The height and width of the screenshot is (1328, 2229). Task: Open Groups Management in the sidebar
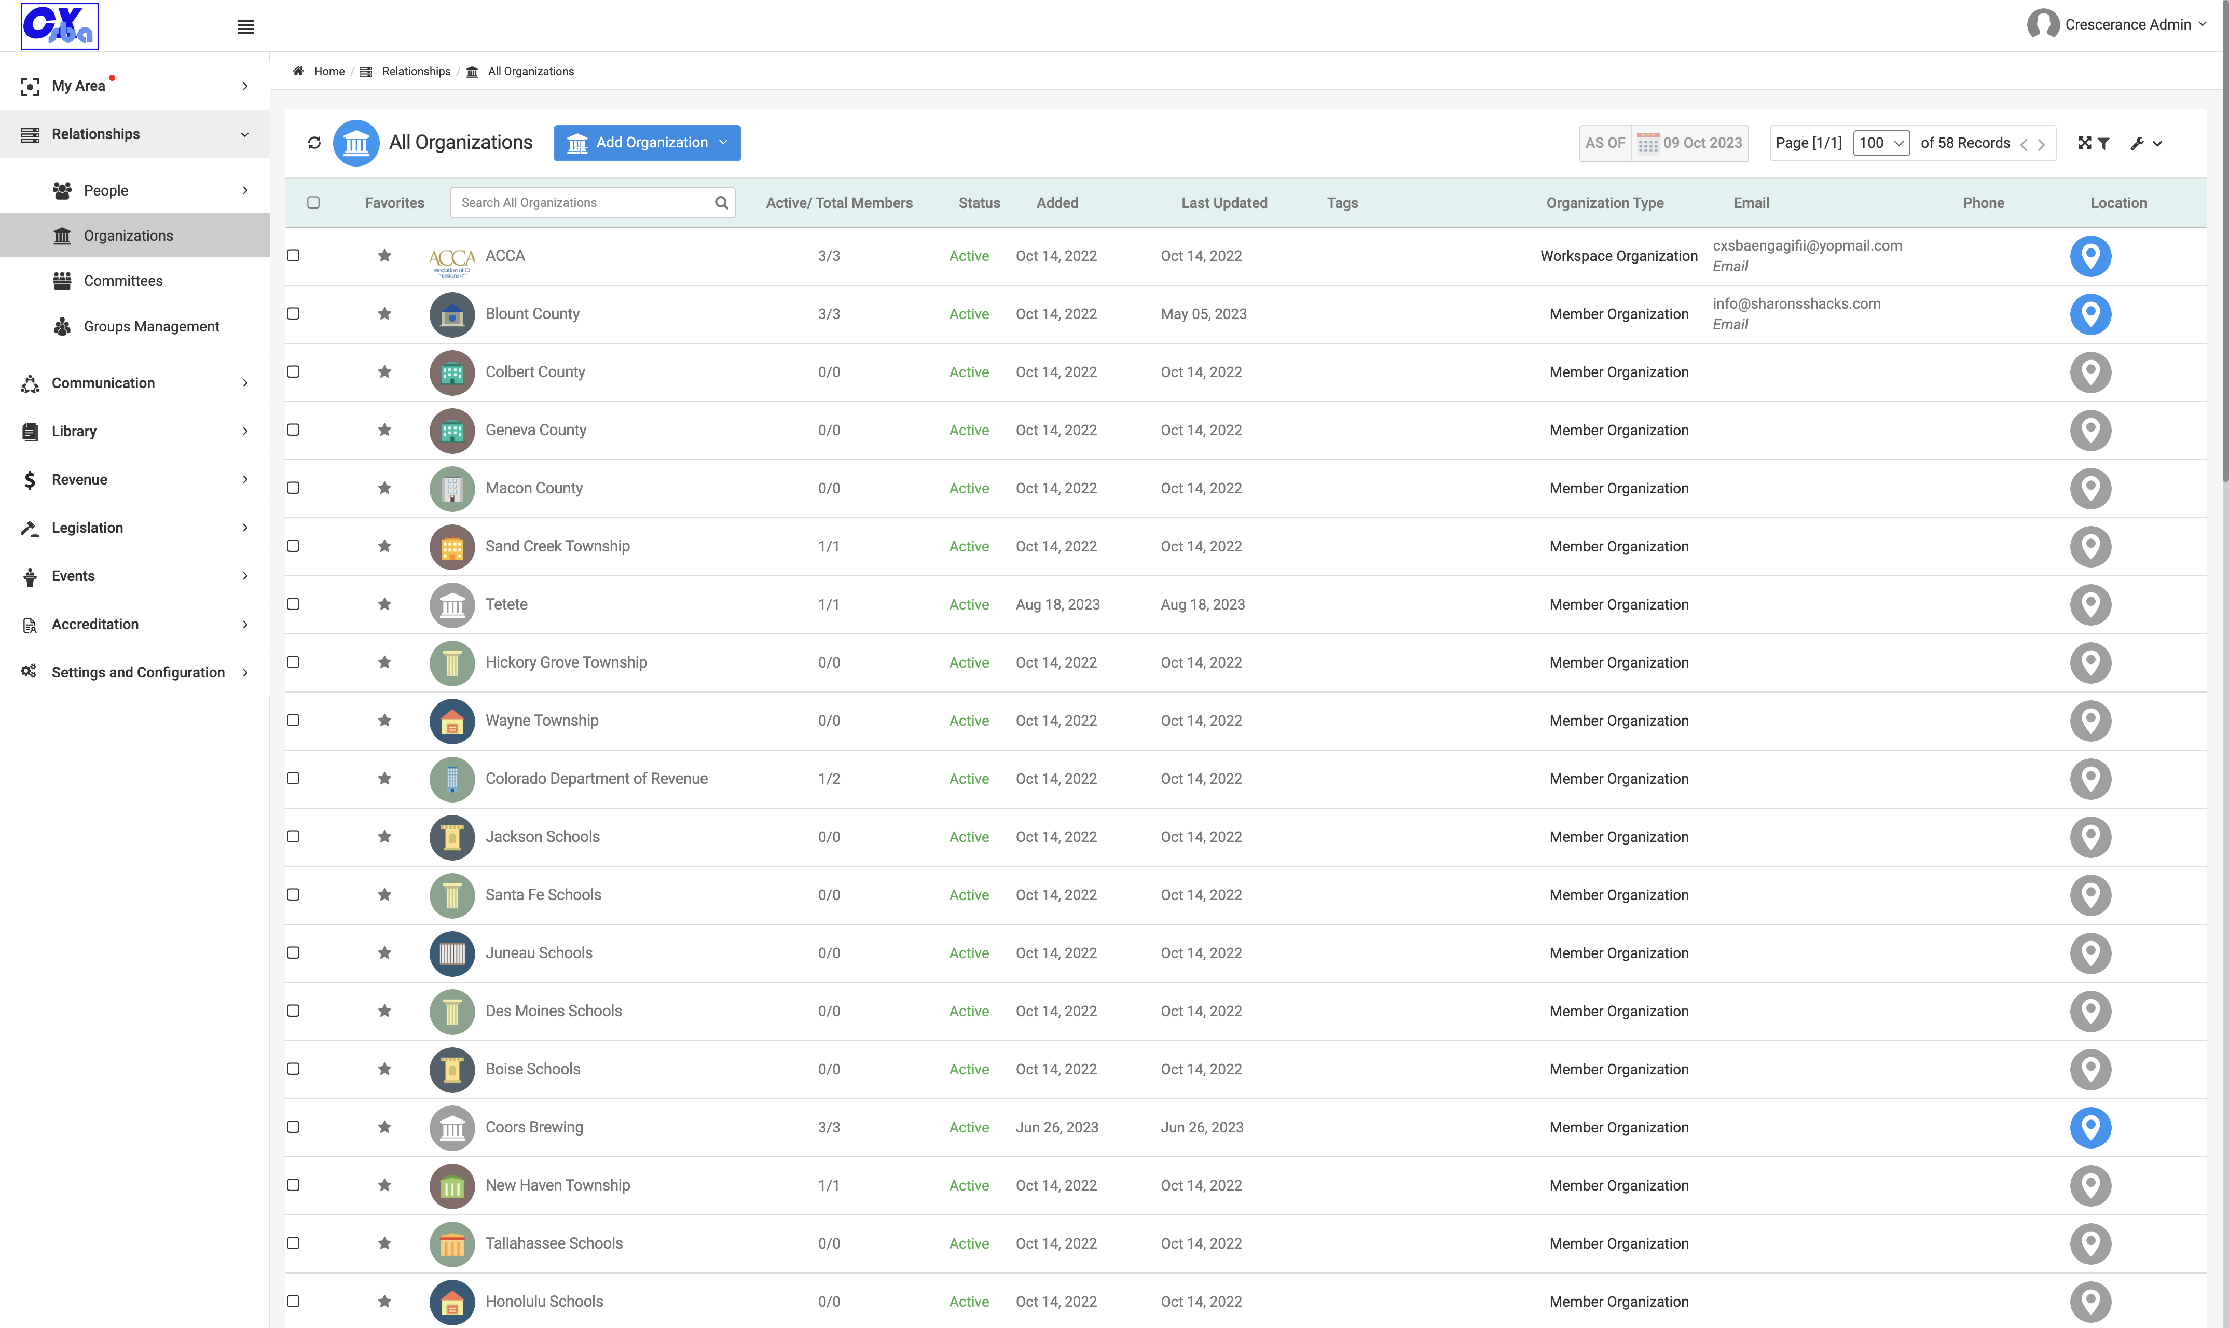click(x=135, y=327)
